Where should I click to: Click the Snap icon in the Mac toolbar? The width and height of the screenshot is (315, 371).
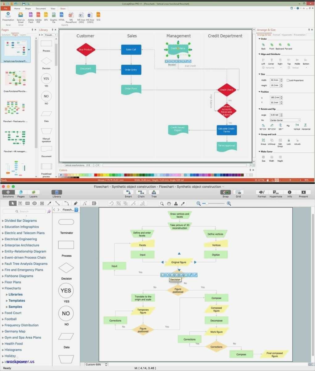225,193
